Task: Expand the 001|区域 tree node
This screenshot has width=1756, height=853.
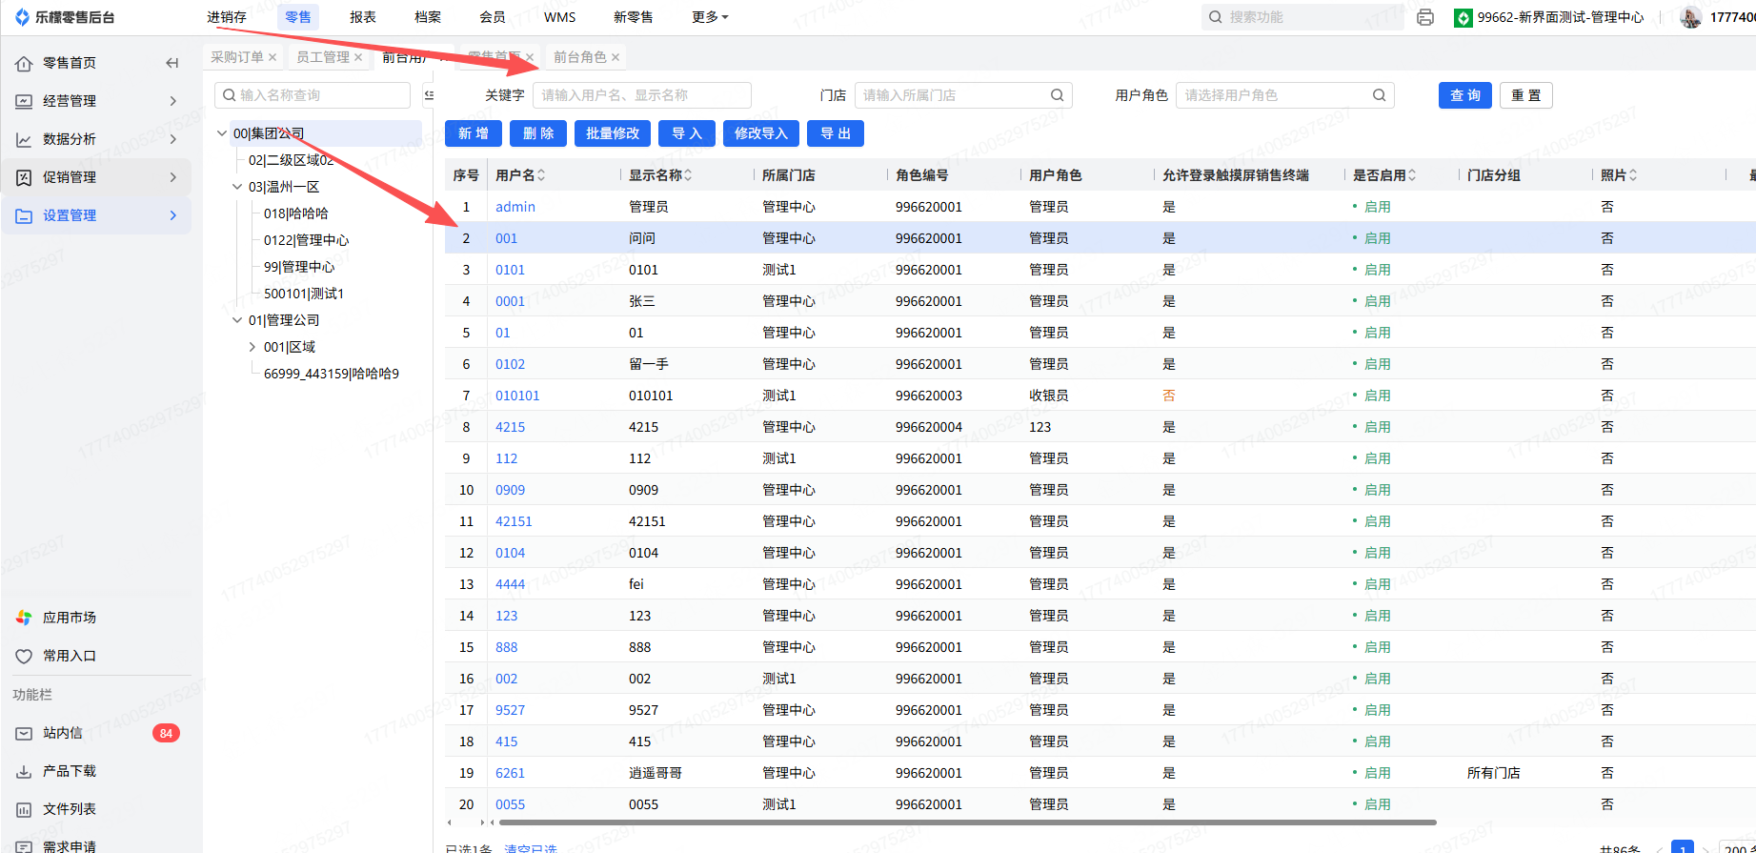Action: pyautogui.click(x=252, y=347)
